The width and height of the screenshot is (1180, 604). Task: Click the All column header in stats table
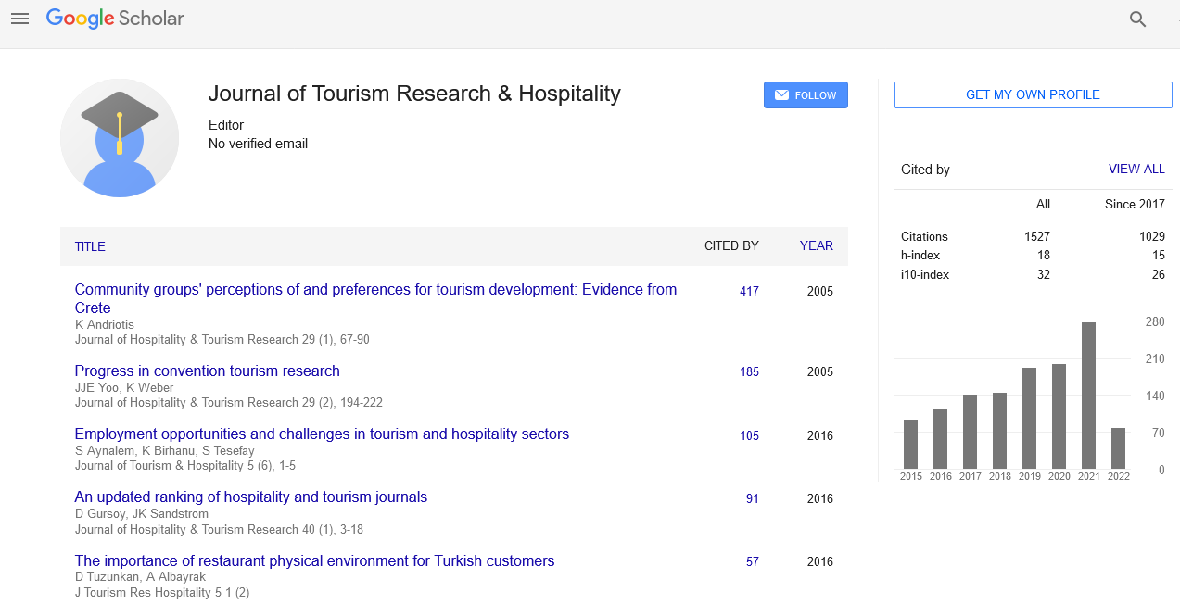click(1043, 205)
